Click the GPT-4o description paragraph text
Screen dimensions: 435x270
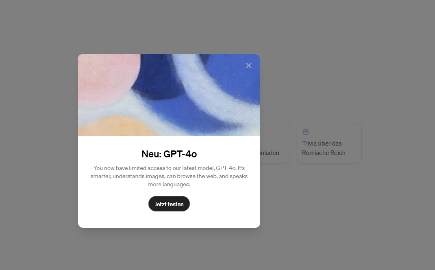(169, 176)
